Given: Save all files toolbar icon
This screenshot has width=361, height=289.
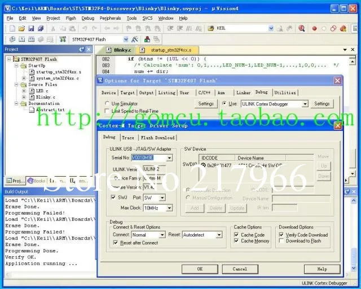Looking at the screenshot, I should (41, 28).
